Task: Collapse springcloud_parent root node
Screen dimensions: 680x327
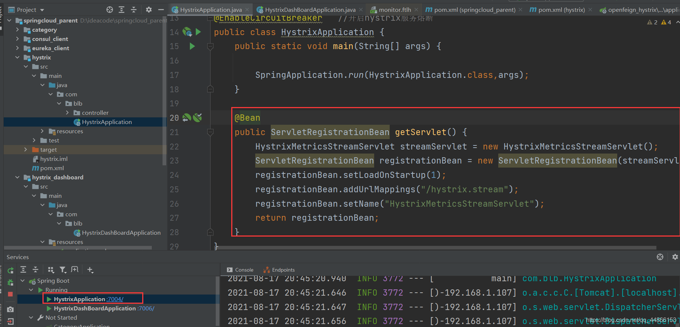Action: 9,20
